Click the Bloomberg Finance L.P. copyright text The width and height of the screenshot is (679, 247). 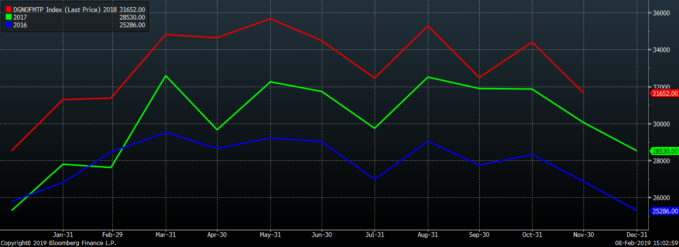(x=58, y=243)
